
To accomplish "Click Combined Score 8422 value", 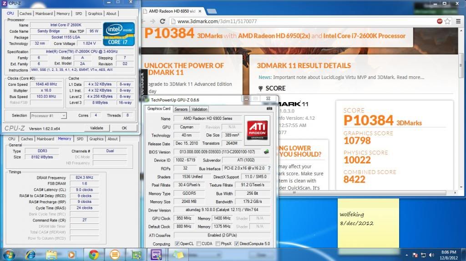I will pos(354,179).
